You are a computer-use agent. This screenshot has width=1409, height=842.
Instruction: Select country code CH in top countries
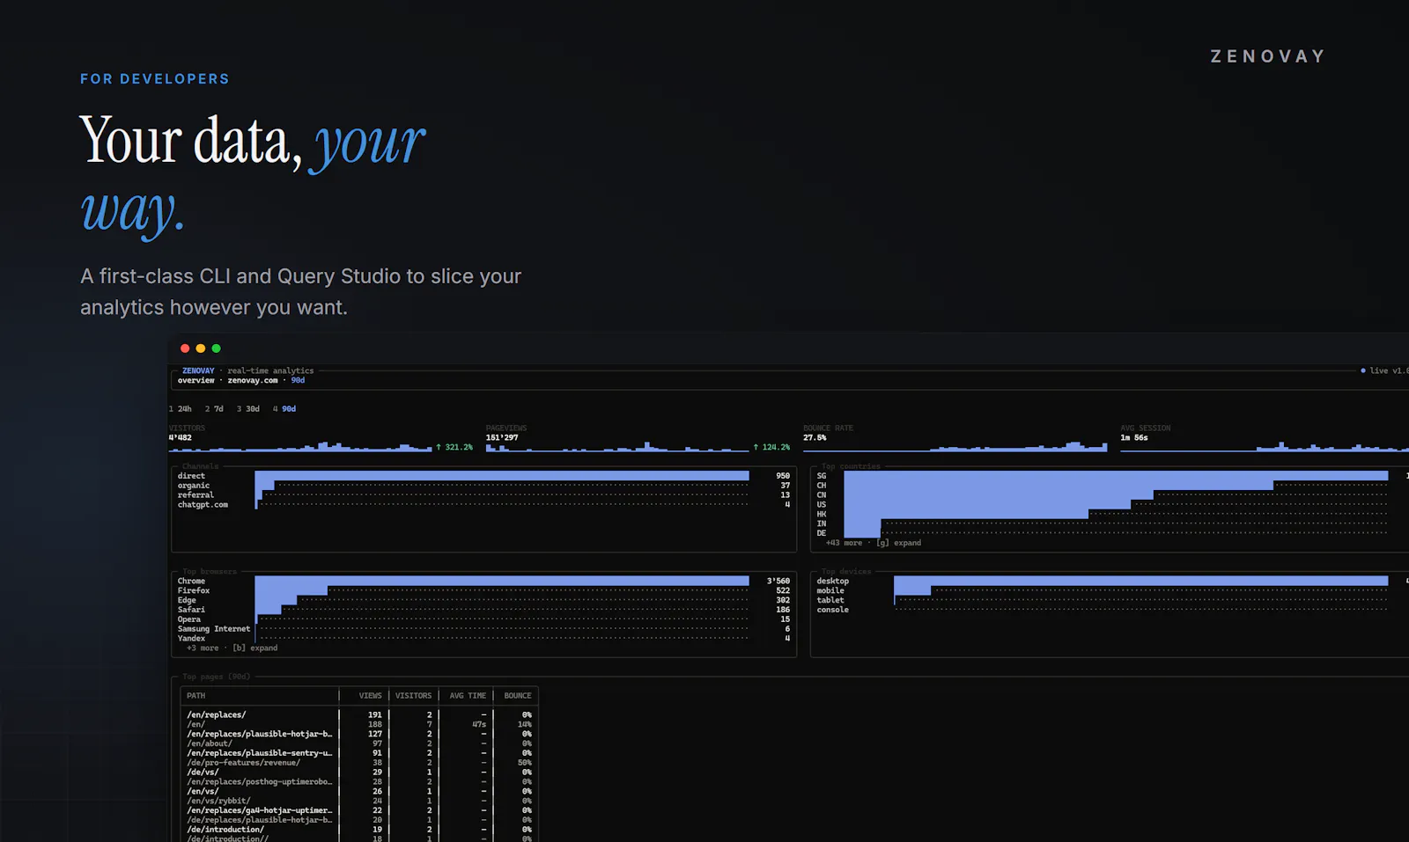point(822,486)
